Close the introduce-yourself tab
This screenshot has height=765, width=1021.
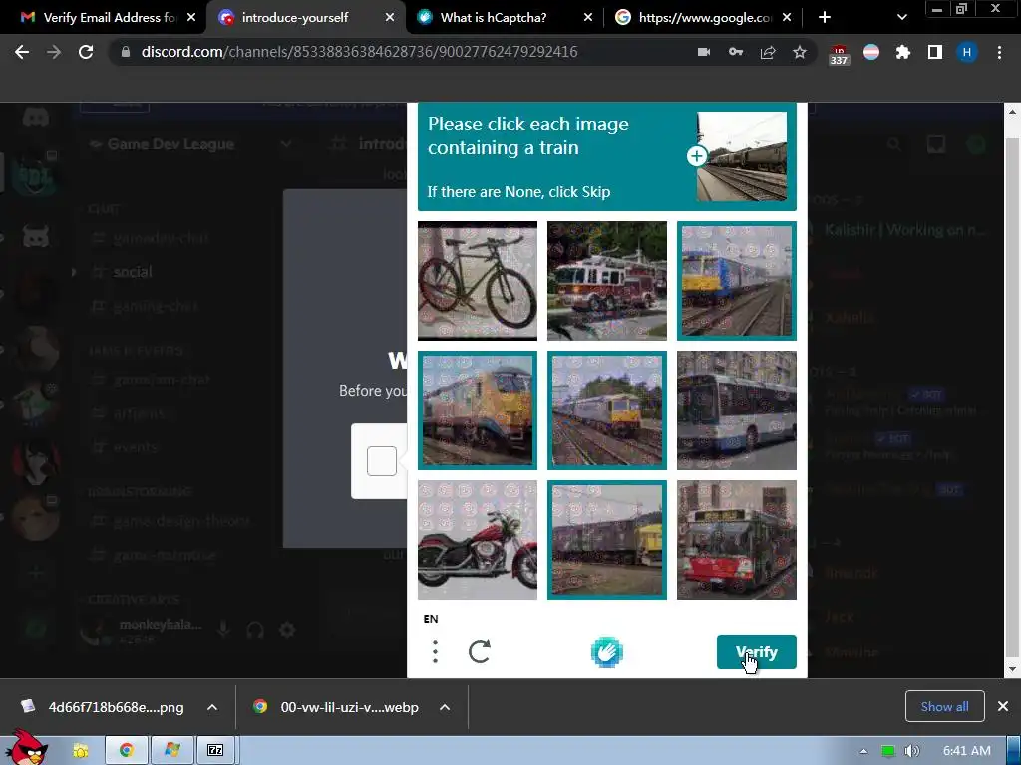[390, 18]
